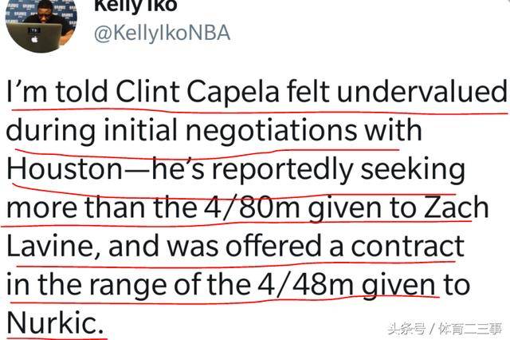Click the 头条号 watermark text
510x340 pixels.
point(406,328)
